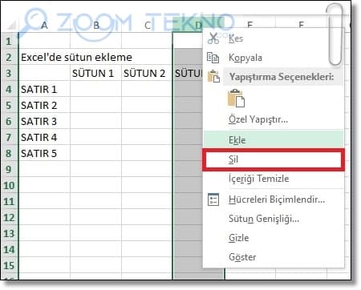
Task: Select row 3 header
Action: (x=9, y=73)
